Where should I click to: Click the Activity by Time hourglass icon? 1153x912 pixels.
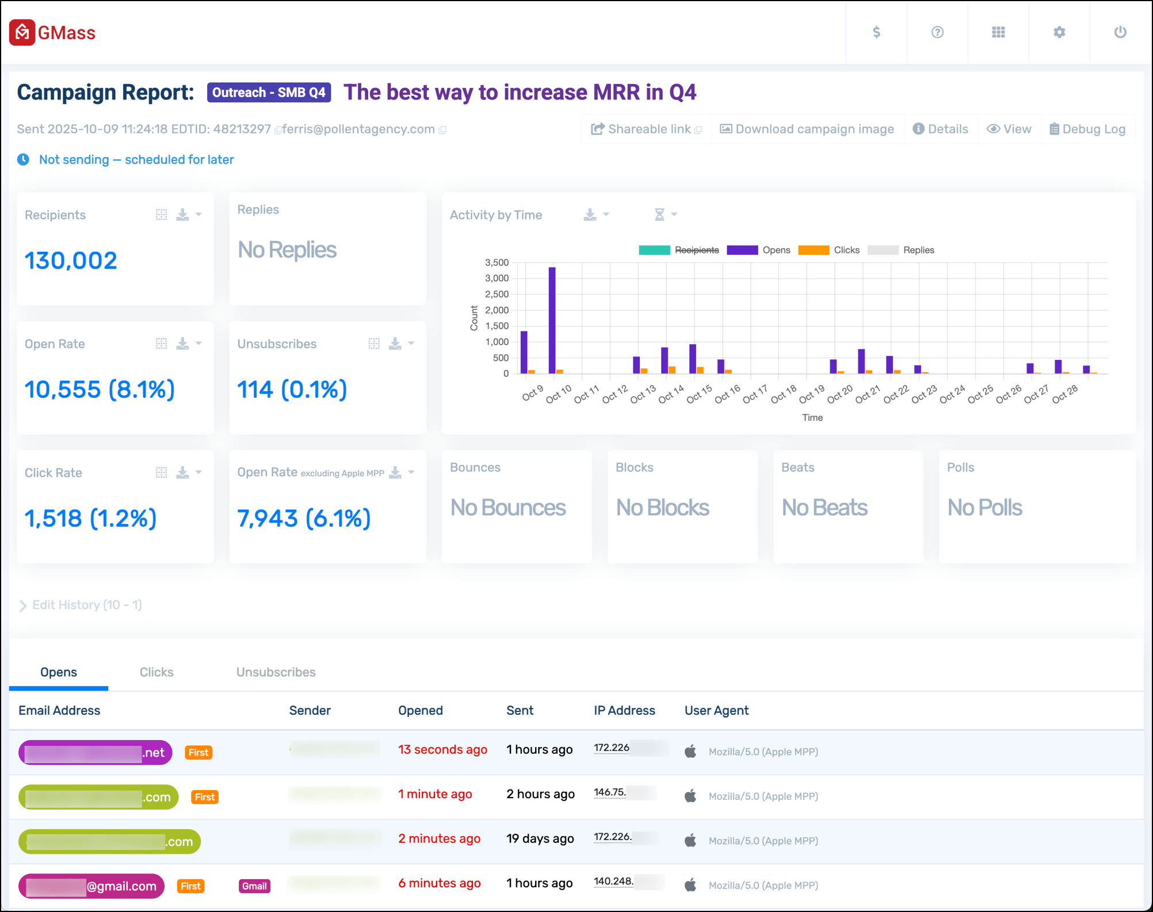click(659, 215)
